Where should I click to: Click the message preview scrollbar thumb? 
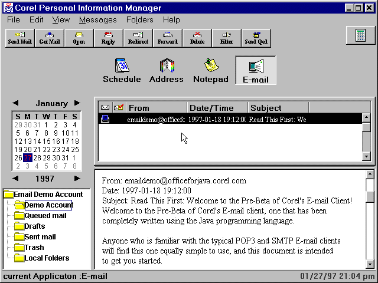tap(370, 197)
